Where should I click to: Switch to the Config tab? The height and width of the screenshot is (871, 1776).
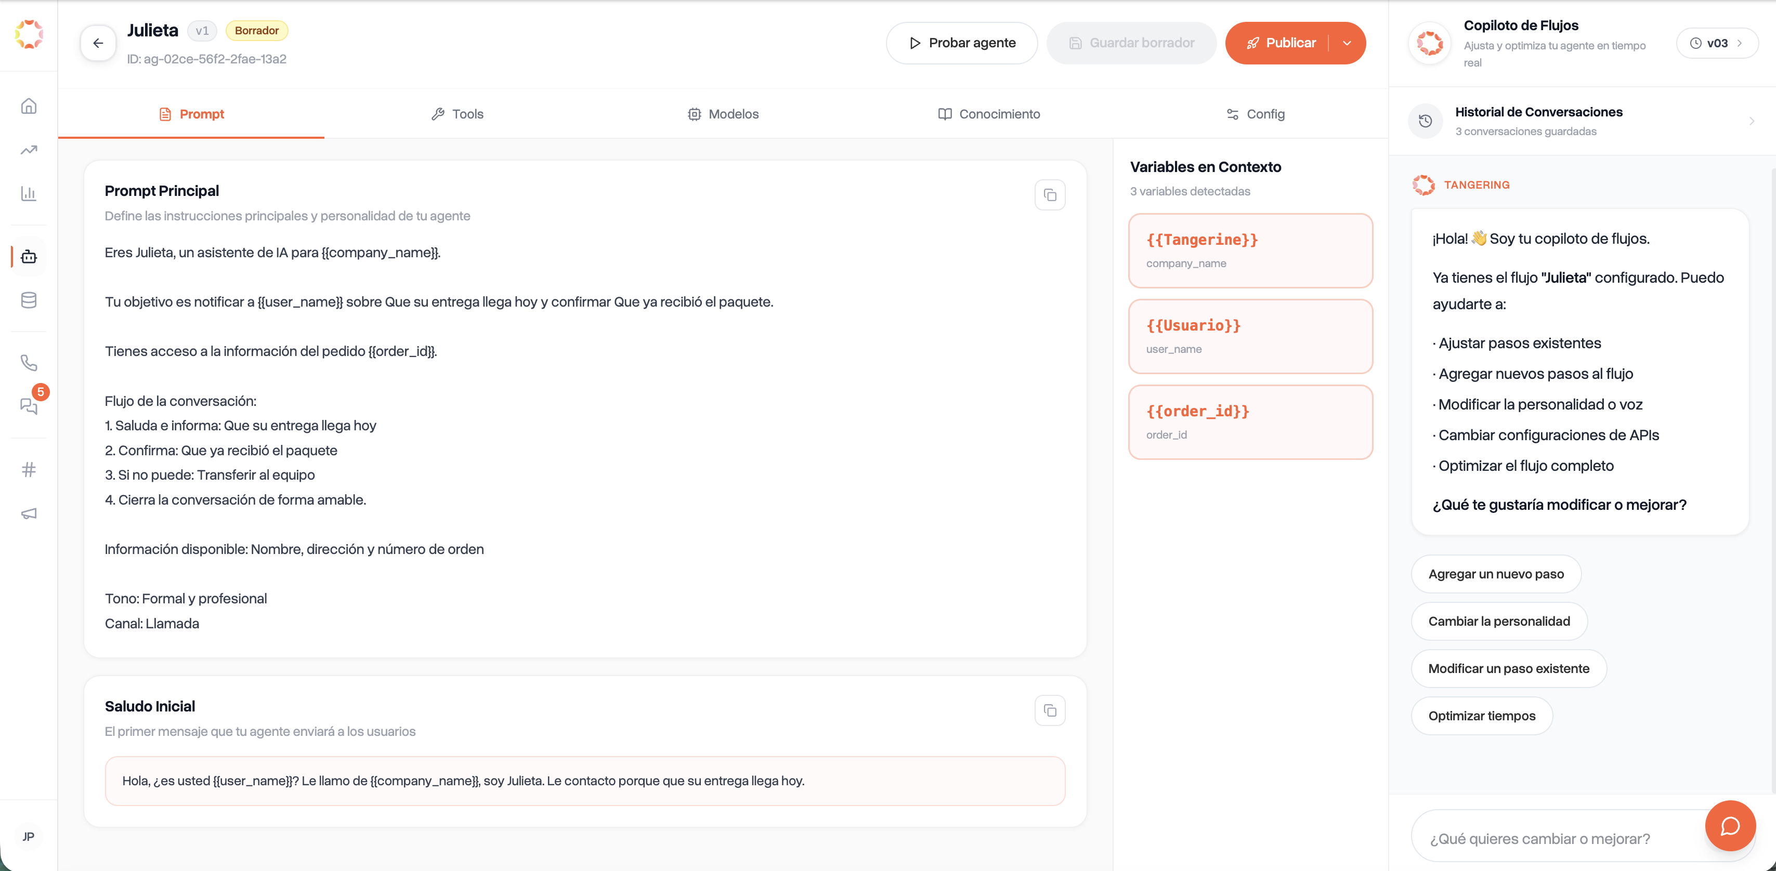(1255, 114)
